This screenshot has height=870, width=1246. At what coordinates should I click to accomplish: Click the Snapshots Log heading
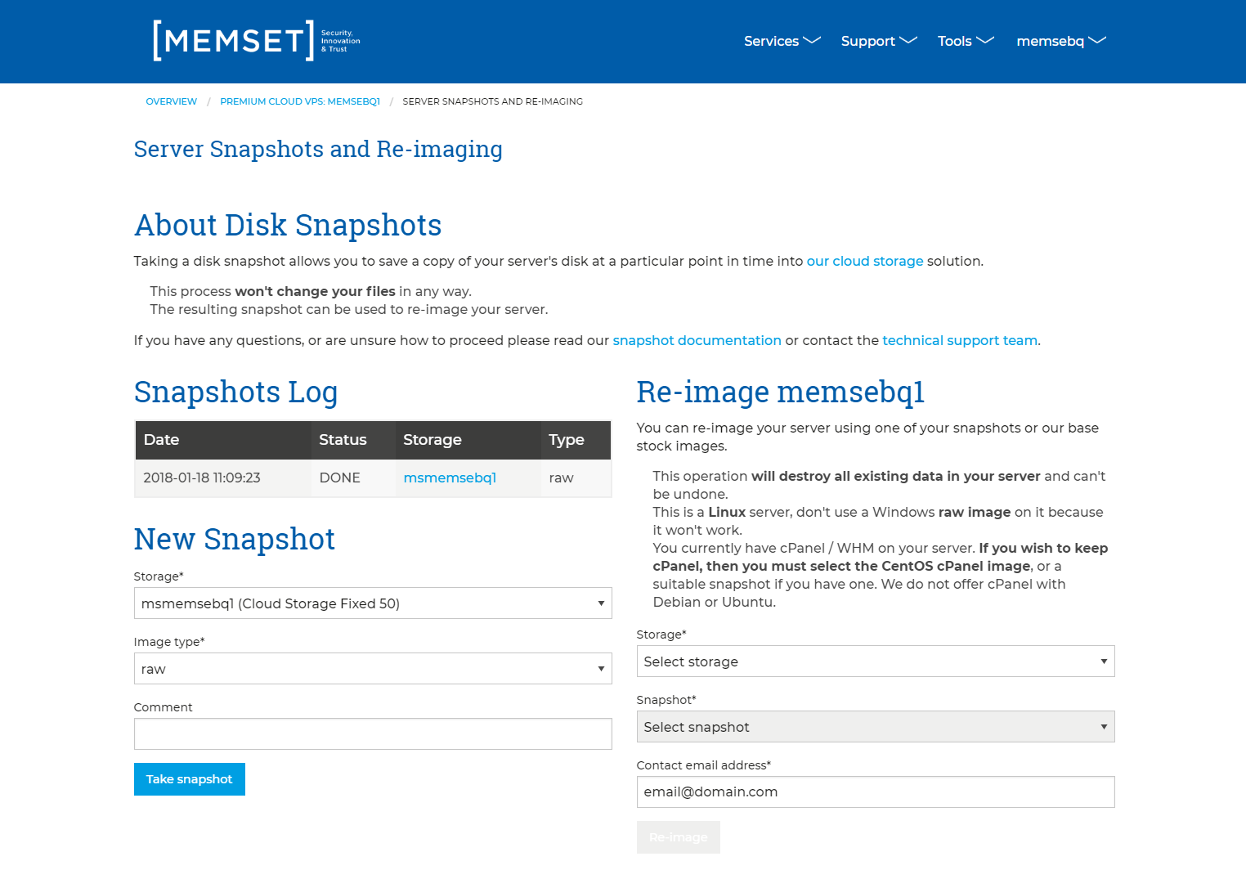coord(236,392)
